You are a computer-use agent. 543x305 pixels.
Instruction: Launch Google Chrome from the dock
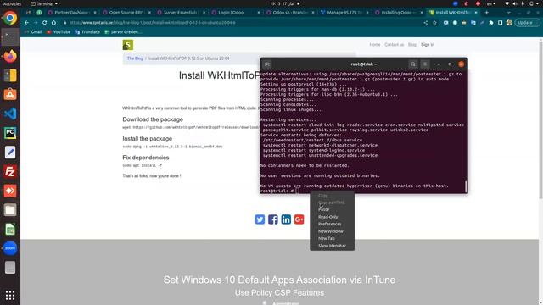[x=10, y=18]
